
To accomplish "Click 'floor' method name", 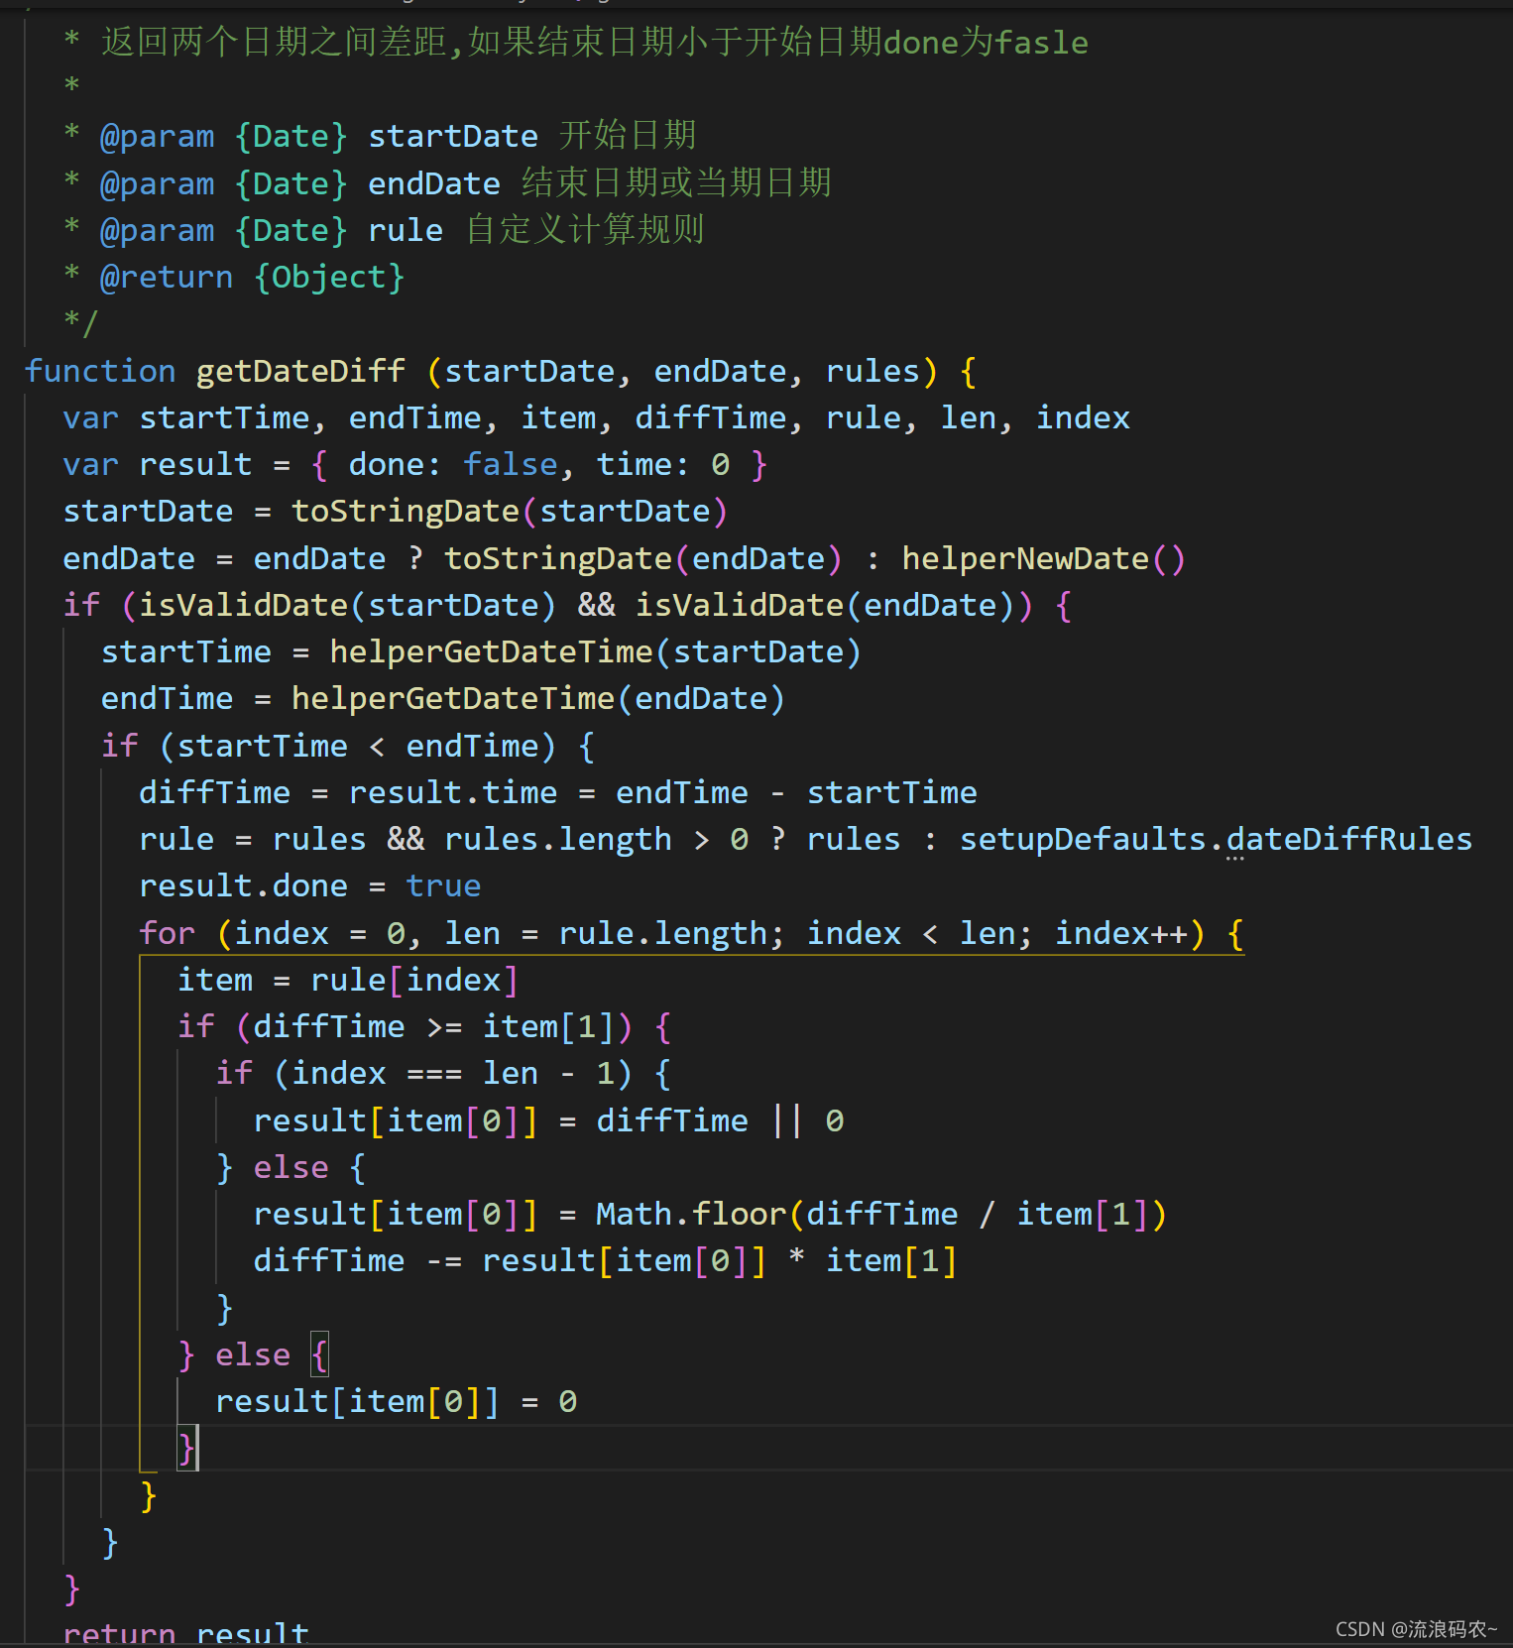I will pyautogui.click(x=740, y=1215).
